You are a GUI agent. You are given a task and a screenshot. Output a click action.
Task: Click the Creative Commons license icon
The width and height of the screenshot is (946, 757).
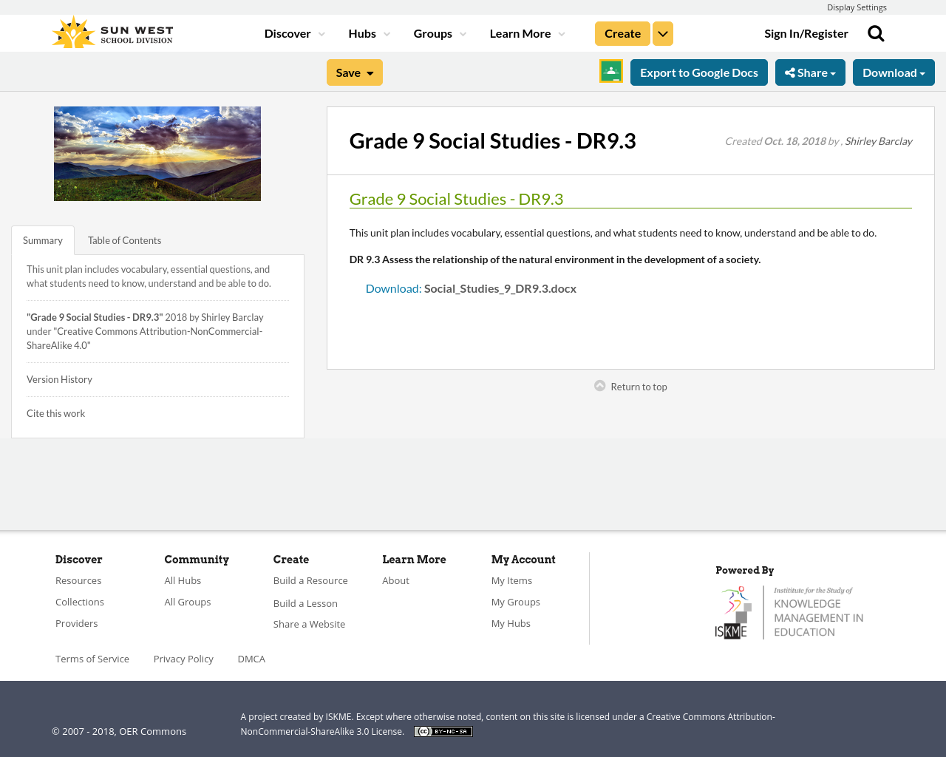pos(443,731)
